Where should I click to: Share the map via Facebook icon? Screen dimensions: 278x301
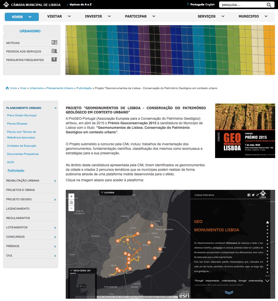tap(249, 195)
